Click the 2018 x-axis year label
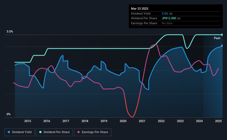The height and width of the screenshot is (140, 227). pos(85,121)
